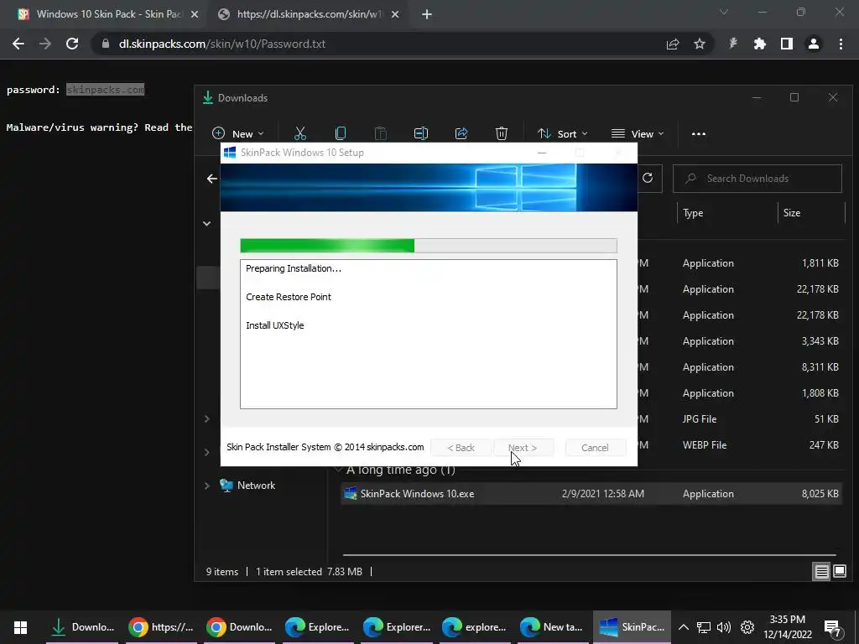Toggle Chrome side panel icon
The image size is (859, 644).
coord(787,44)
